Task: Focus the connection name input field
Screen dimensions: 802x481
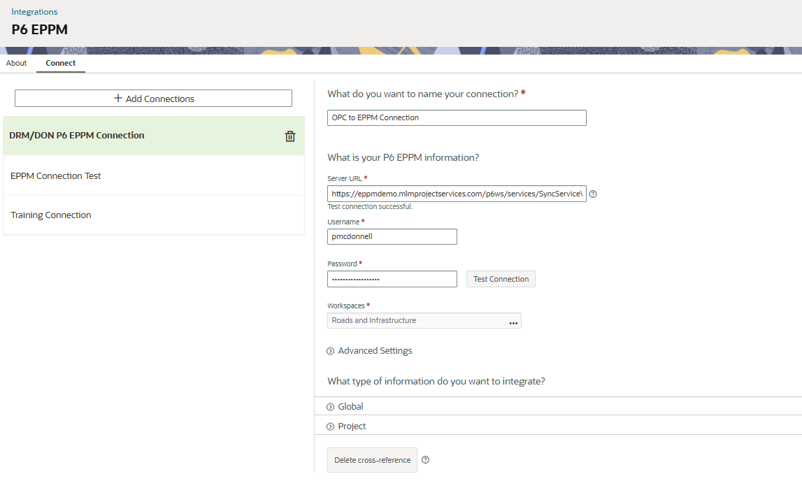Action: click(457, 117)
